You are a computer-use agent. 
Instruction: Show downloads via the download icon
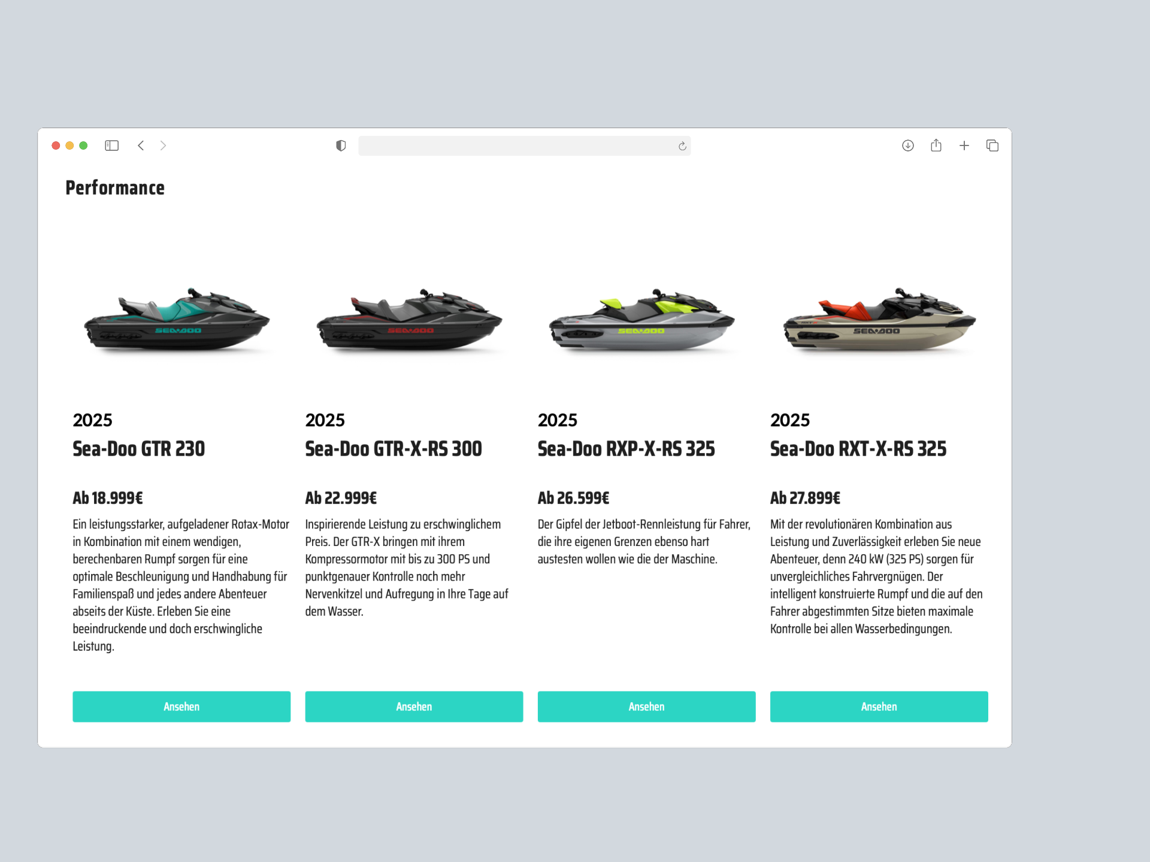pos(908,145)
